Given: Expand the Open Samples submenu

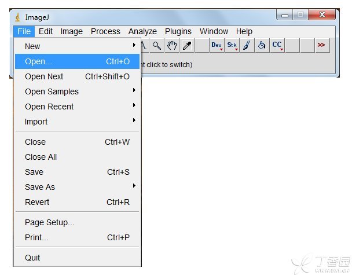Looking at the screenshot, I should click(x=77, y=91).
